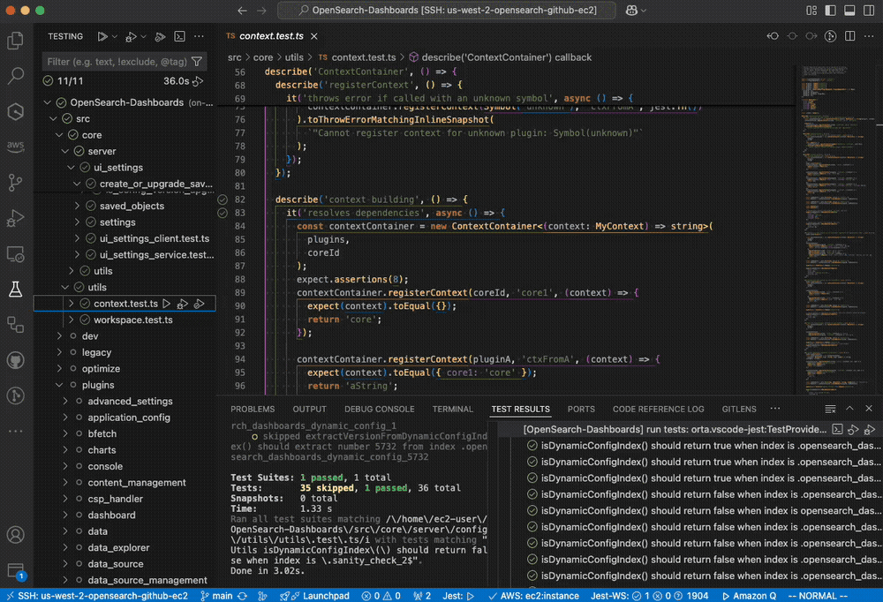Switch to the OUTPUT panel tab

pos(309,409)
